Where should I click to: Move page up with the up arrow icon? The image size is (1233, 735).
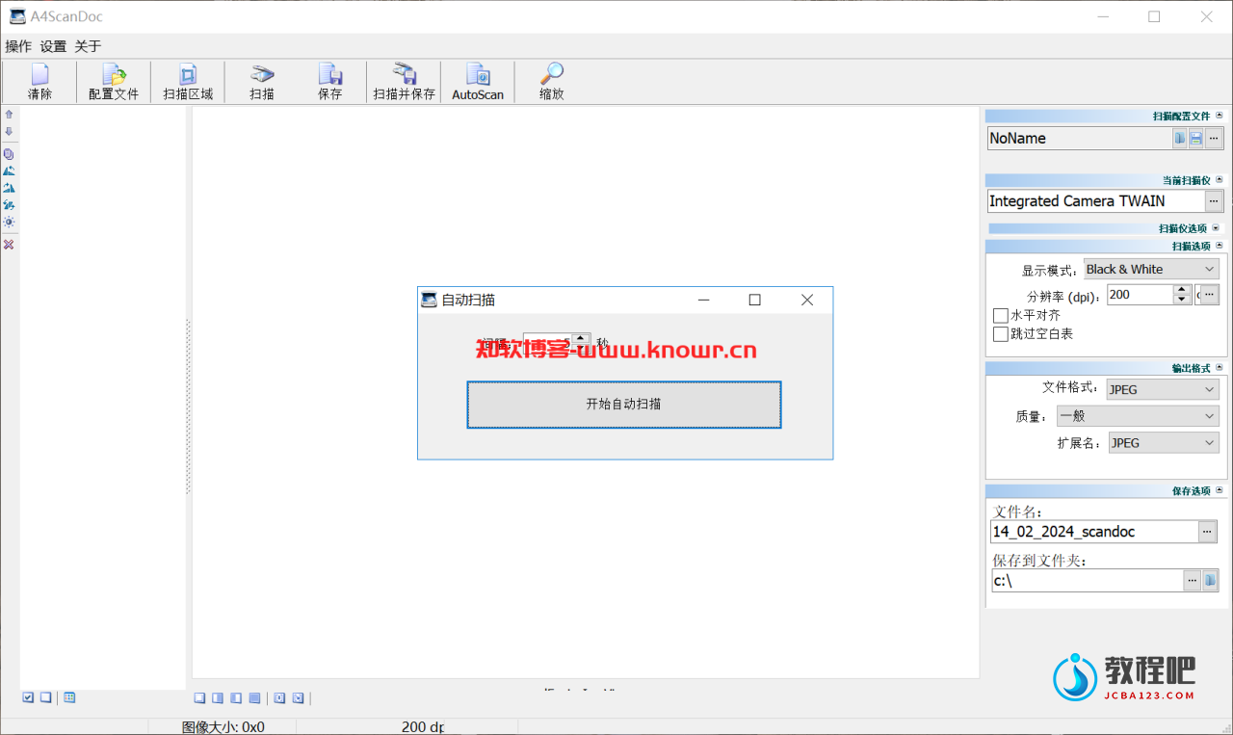(9, 114)
